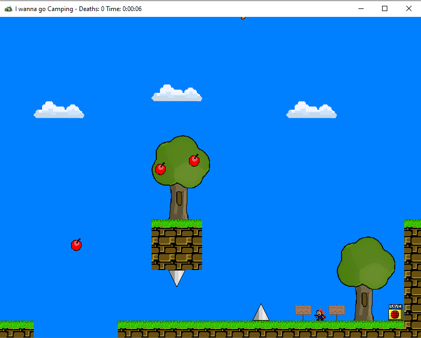The image size is (421, 338).
Task: Click the right apple on the floating tree
Action: tap(194, 160)
